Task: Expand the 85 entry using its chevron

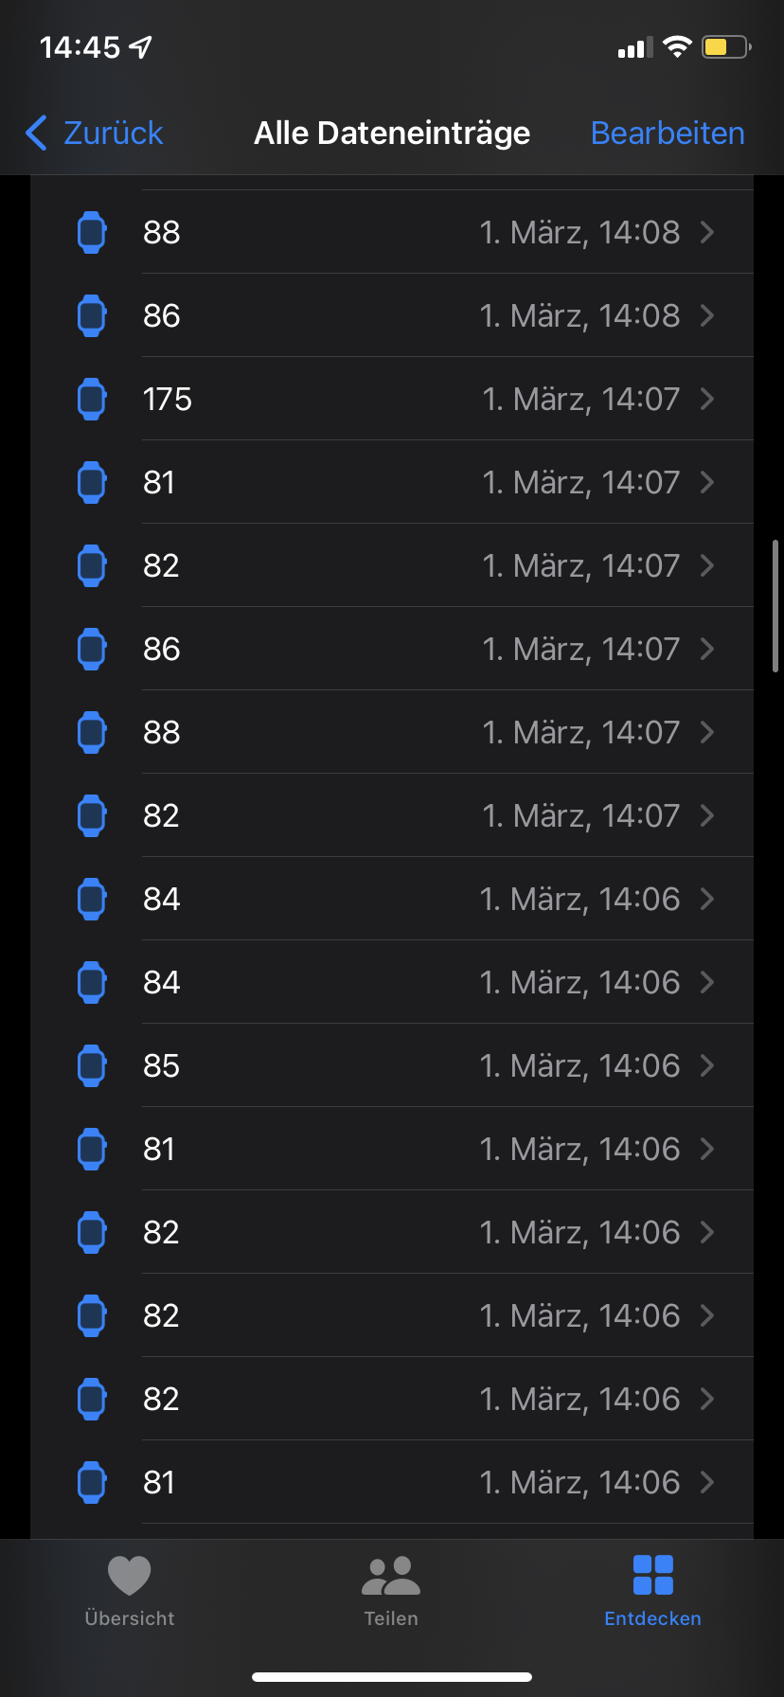Action: (707, 1065)
